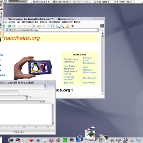The height and width of the screenshot is (143, 143).
Task: Click the second magnifier icon in Konqueror toolbar
Action: (58, 26)
